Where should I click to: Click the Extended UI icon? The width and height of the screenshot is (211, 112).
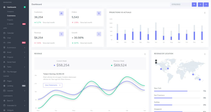click(x=4, y=106)
